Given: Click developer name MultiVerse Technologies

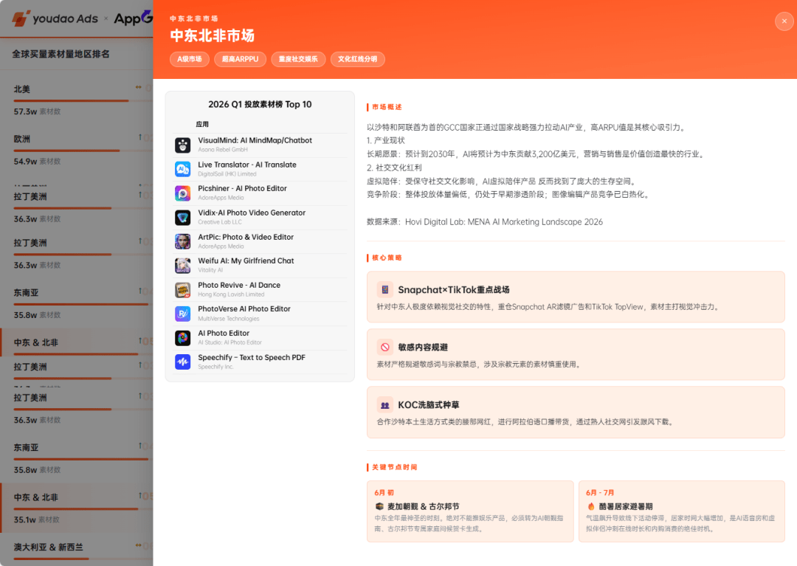Looking at the screenshot, I should [229, 319].
